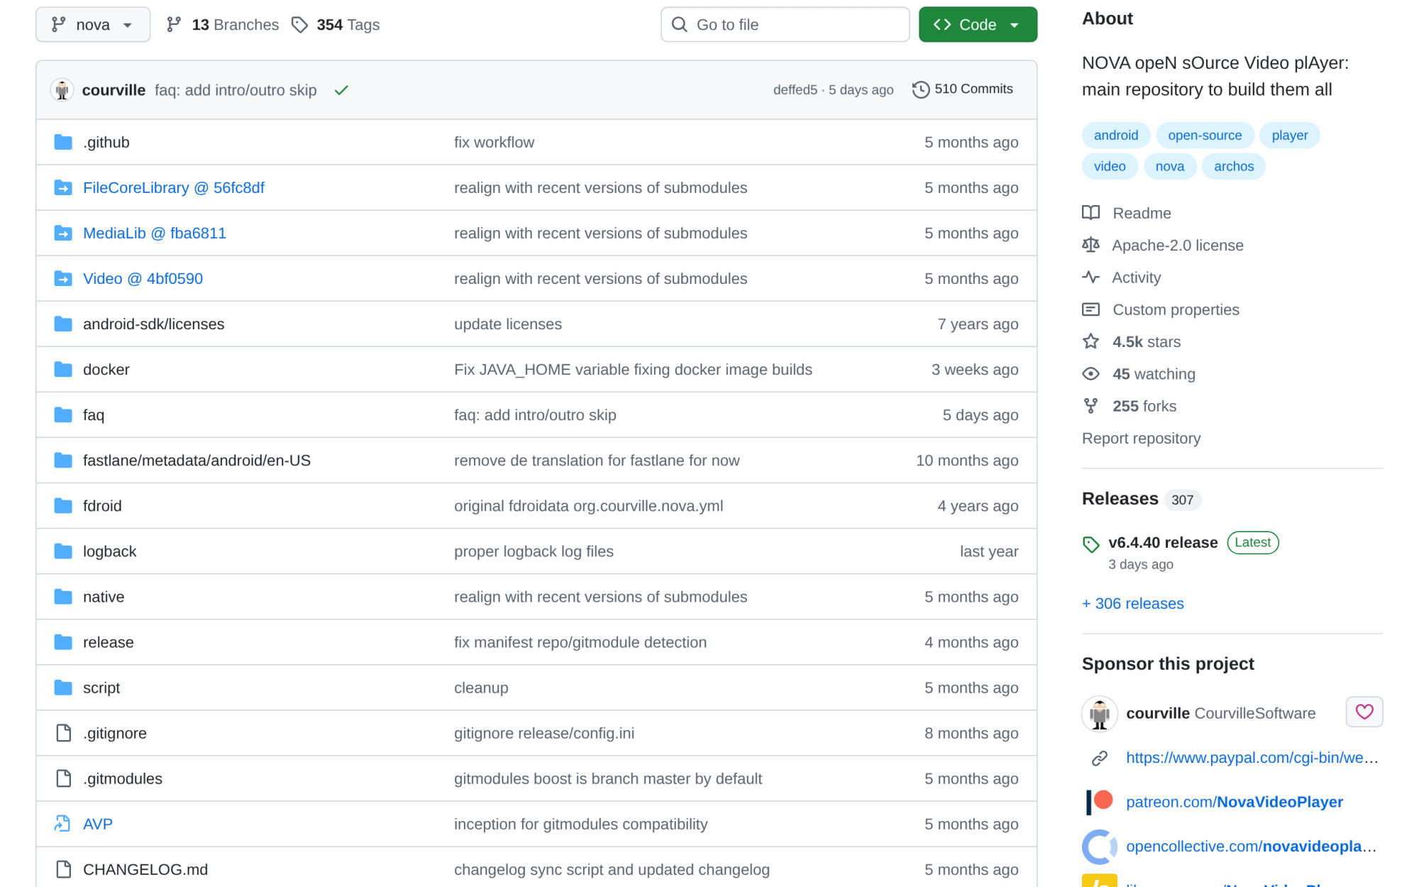This screenshot has height=887, width=1419.
Task: Open the patreon.com/NovaVideoPlayer link
Action: pos(1234,802)
